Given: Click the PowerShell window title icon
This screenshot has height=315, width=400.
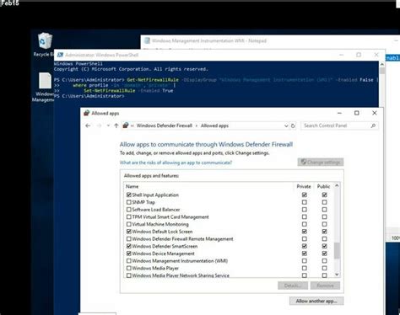Looking at the screenshot, I should click(60, 55).
